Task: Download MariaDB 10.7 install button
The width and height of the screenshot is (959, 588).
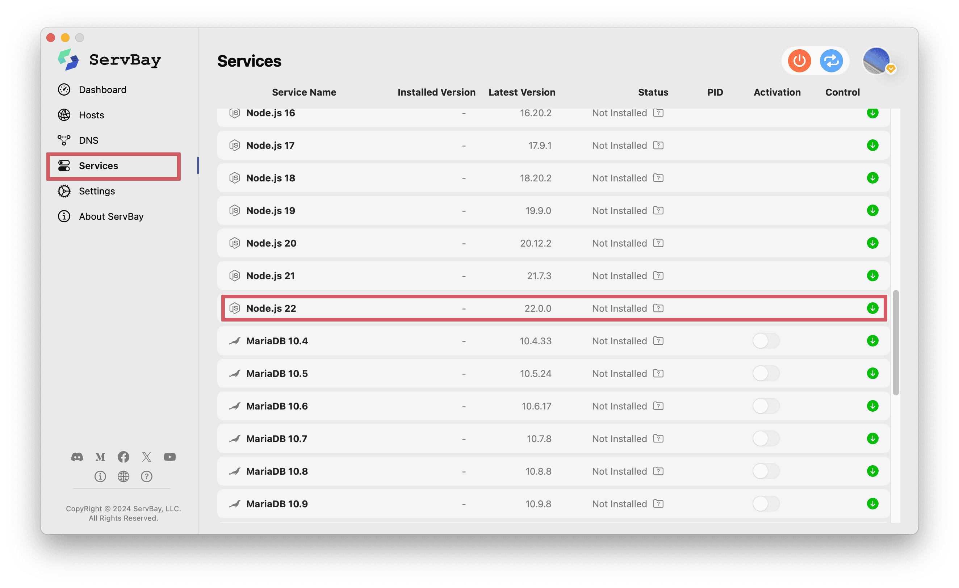Action: (873, 438)
